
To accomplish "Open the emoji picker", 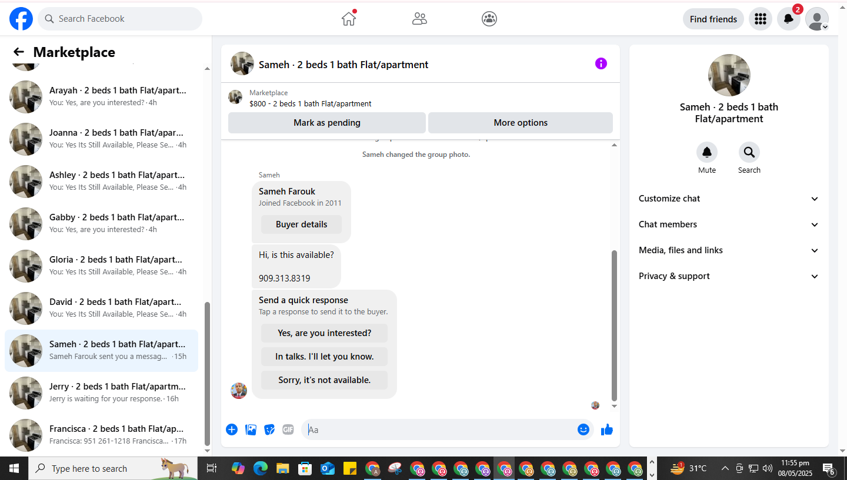I will point(583,429).
